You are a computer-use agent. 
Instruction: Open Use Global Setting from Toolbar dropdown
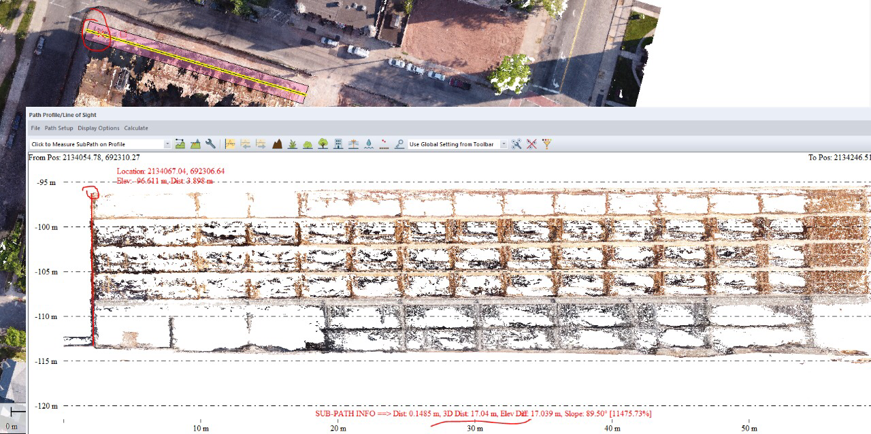point(504,144)
